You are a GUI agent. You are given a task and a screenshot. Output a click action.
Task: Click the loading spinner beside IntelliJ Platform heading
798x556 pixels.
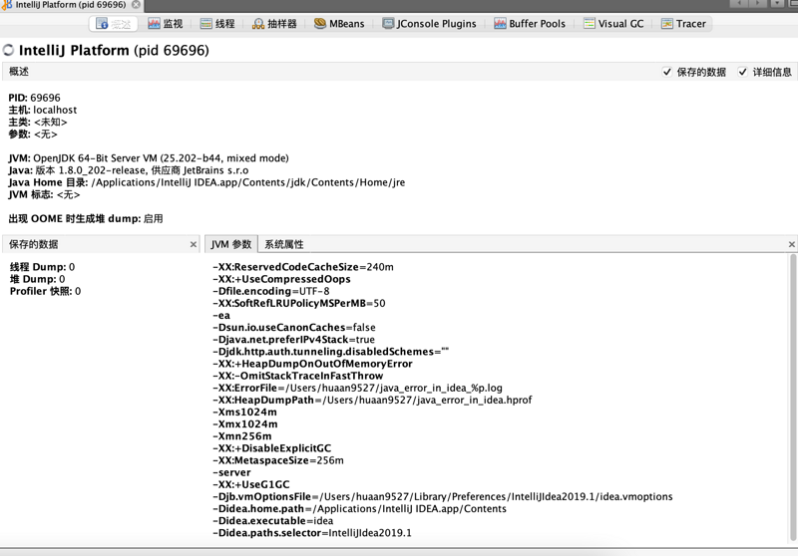pyautogui.click(x=8, y=50)
